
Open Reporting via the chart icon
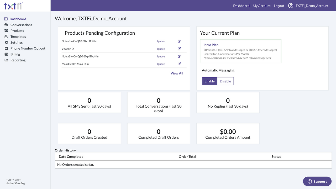(x=6, y=60)
